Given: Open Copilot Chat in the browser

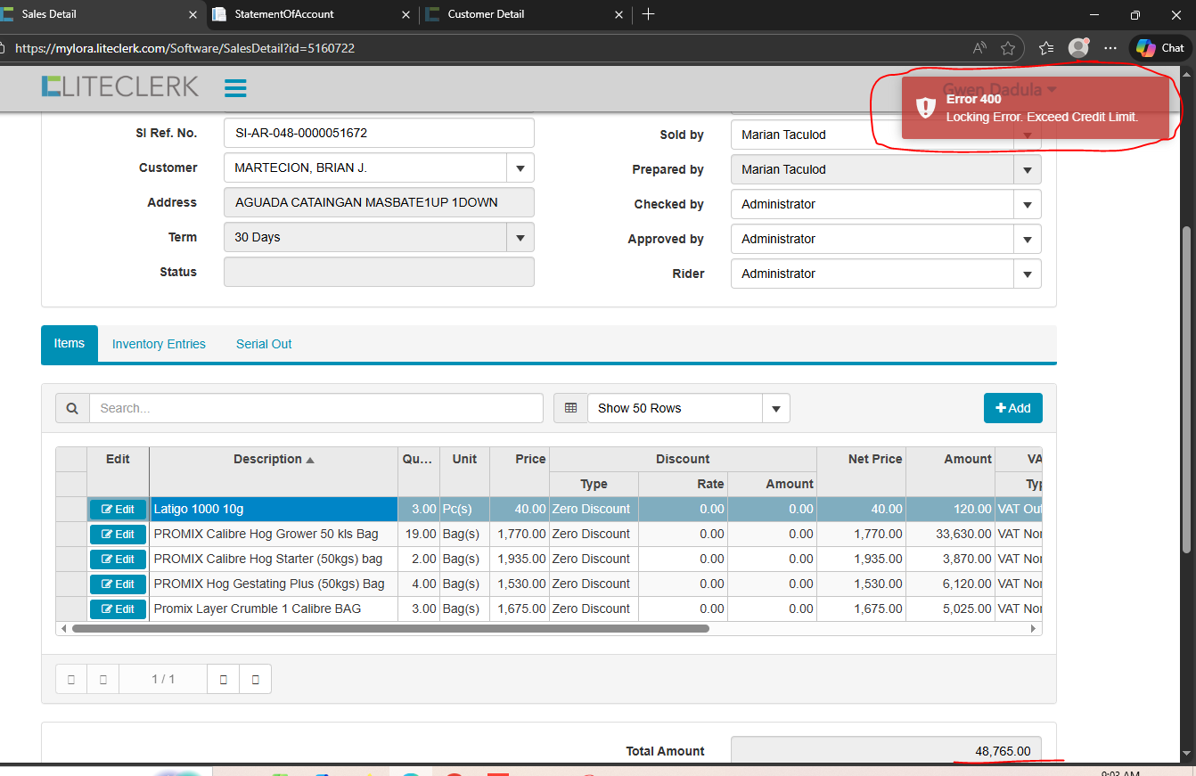Looking at the screenshot, I should click(x=1160, y=48).
